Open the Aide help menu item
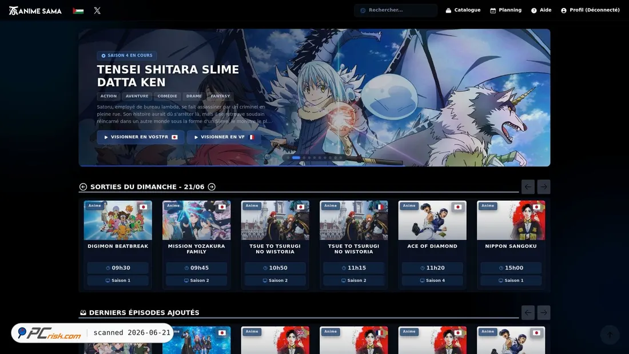This screenshot has width=629, height=354. (541, 10)
